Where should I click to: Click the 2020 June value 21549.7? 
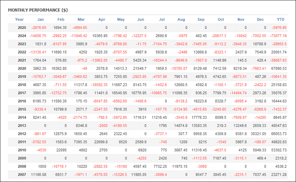(x=140, y=68)
